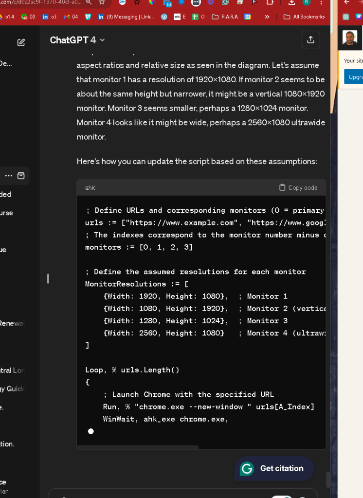Open the All Bookmarks folder
The width and height of the screenshot is (363, 498).
tap(304, 17)
